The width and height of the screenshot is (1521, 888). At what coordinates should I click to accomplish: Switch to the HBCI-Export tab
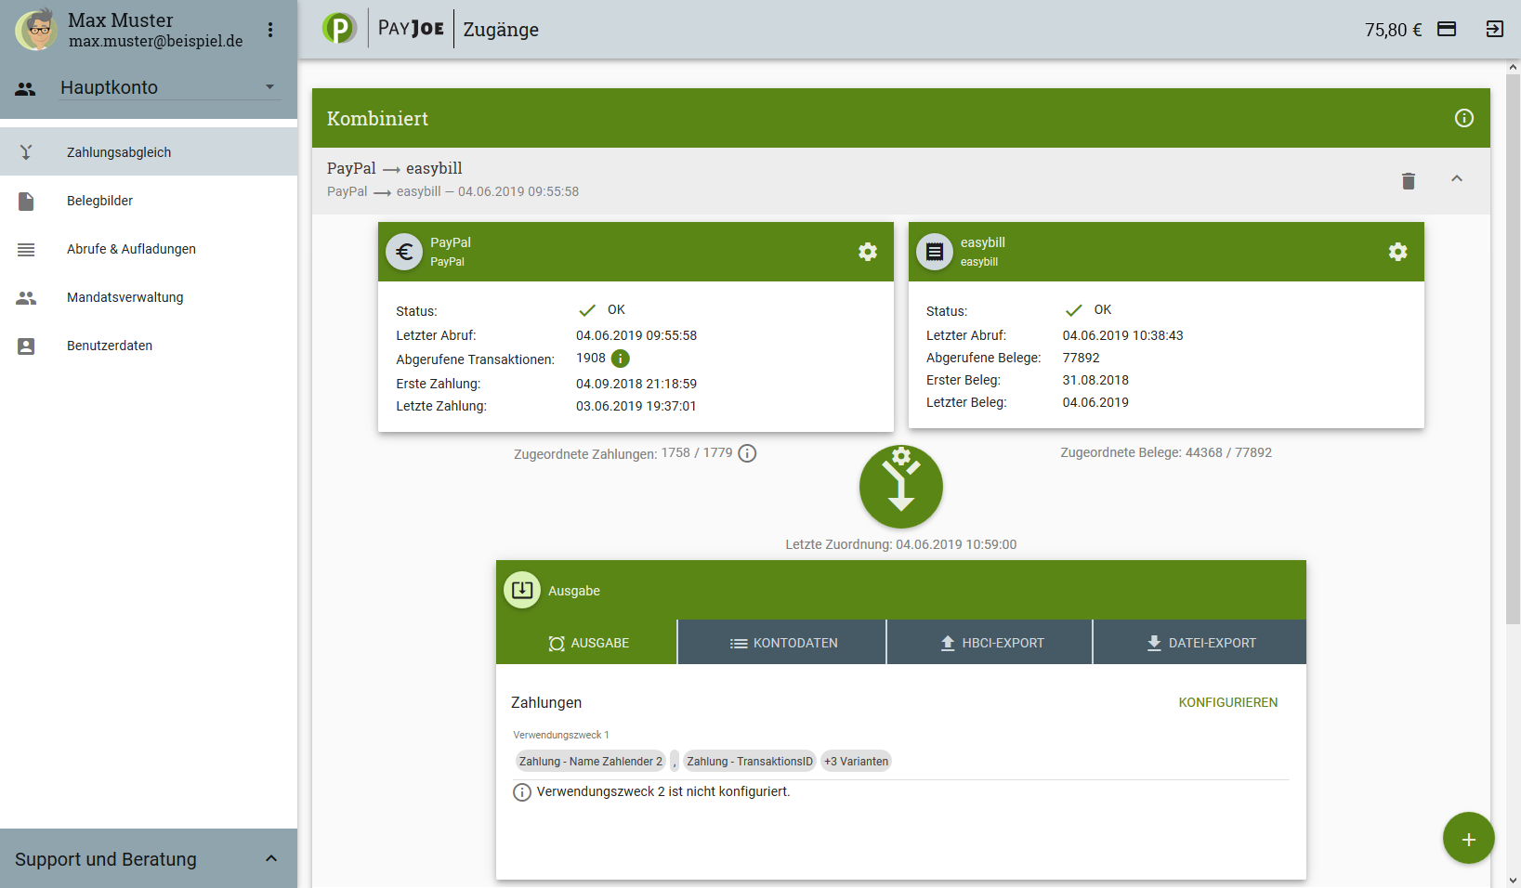click(990, 643)
